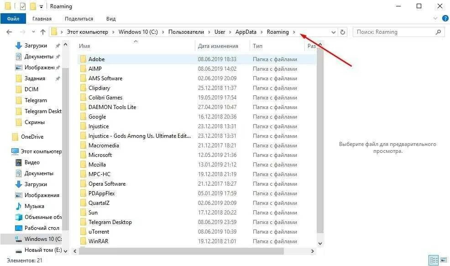This screenshot has height=266, width=450.
Task: Click the file list vertical scrollbar
Action: coord(320,141)
